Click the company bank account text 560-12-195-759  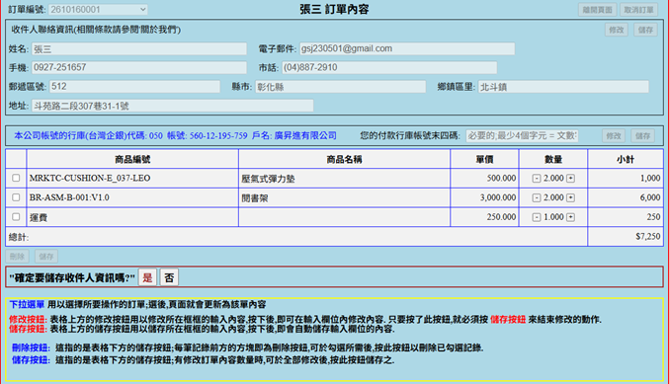[x=218, y=135]
